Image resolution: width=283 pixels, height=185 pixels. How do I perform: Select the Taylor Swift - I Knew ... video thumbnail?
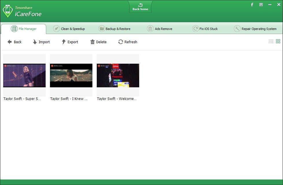(x=71, y=75)
